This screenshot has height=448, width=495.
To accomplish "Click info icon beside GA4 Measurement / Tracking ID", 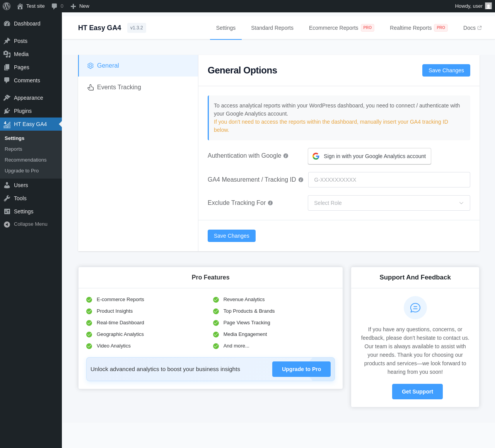I will (301, 180).
